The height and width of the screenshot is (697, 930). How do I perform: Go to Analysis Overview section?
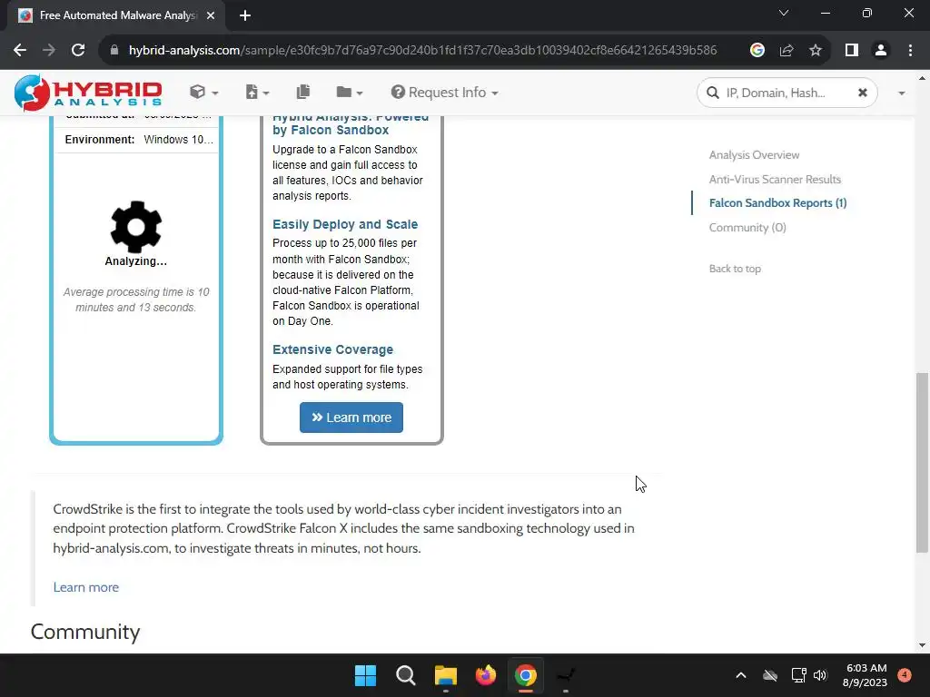(754, 154)
